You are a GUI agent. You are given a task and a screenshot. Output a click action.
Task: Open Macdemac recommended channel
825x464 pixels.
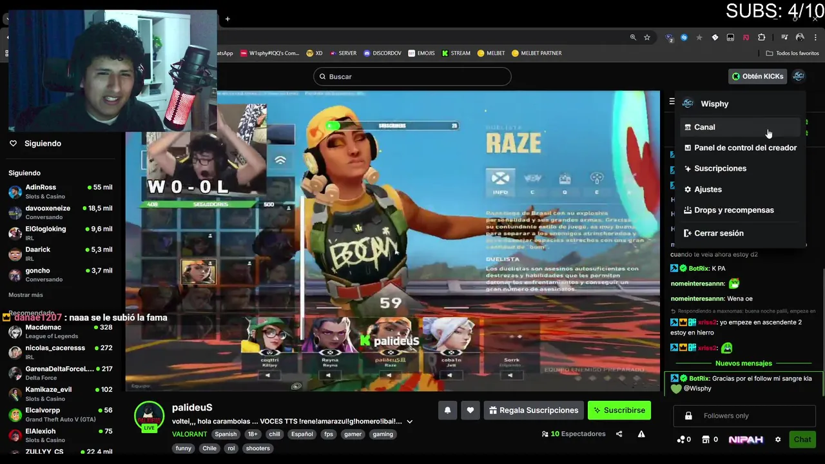(61, 331)
